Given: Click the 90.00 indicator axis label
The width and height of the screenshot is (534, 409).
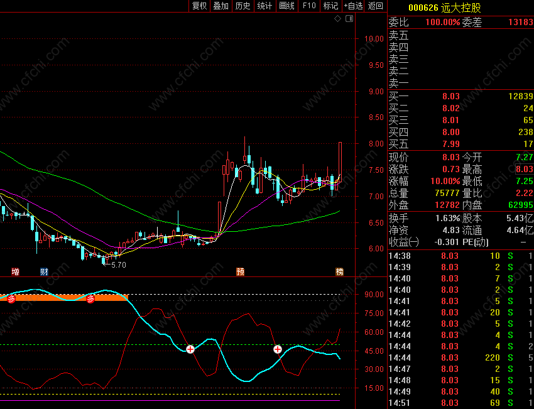Looking at the screenshot, I should [374, 295].
